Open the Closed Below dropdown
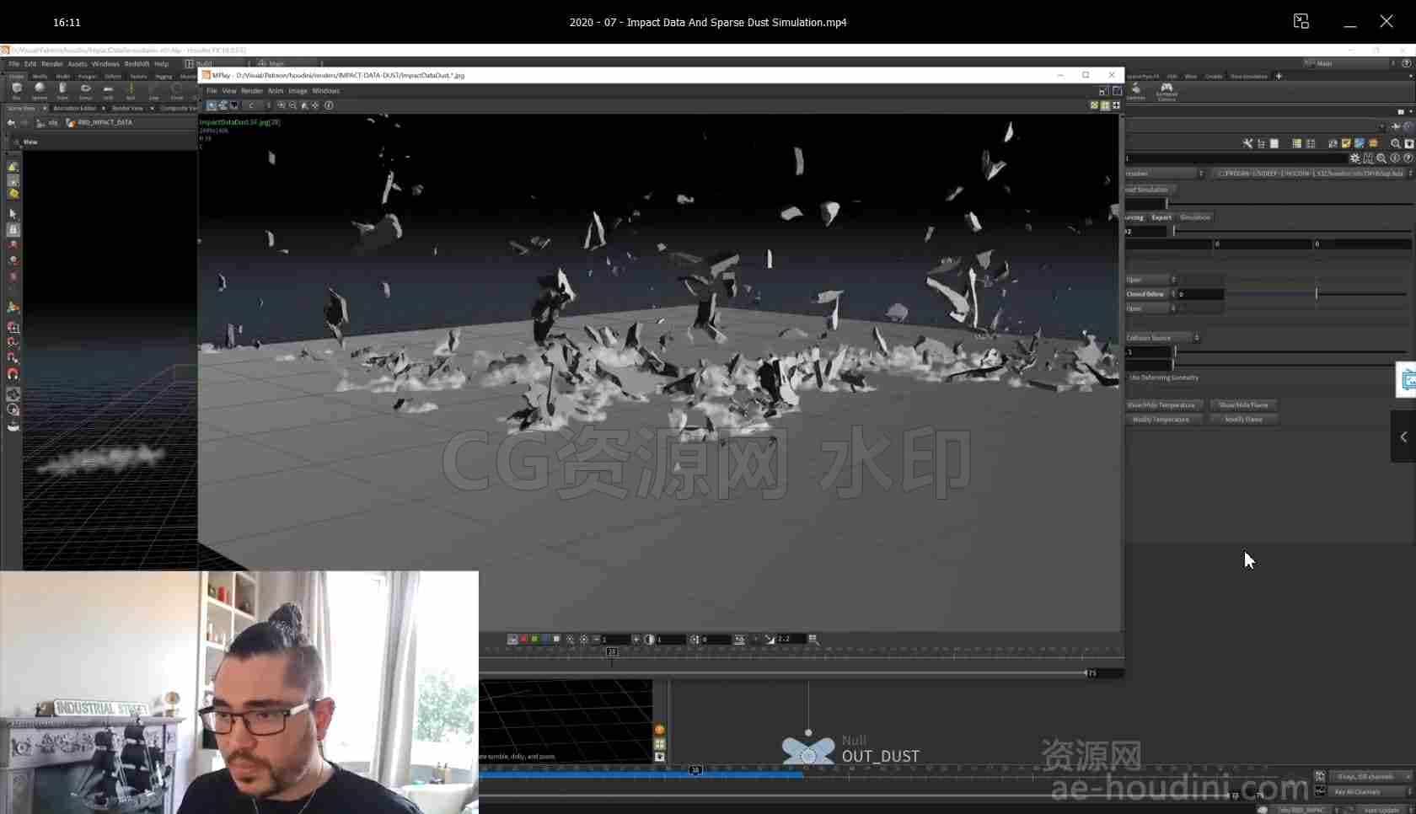 pos(1150,294)
